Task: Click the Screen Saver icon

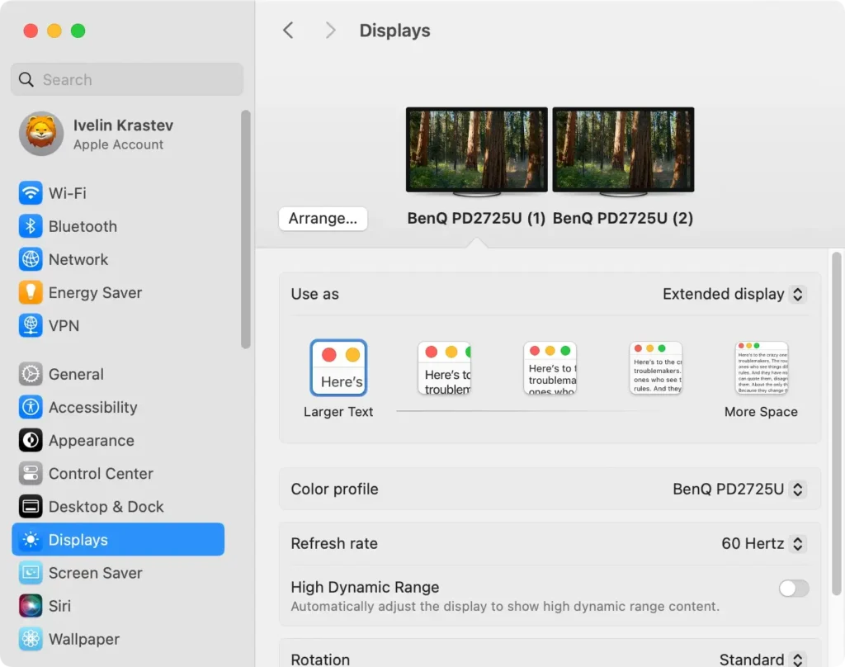Action: (x=31, y=573)
